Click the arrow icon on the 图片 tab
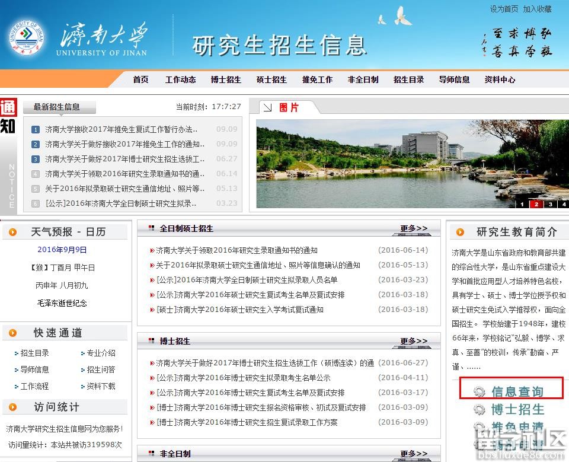This screenshot has width=569, height=462. click(x=268, y=107)
